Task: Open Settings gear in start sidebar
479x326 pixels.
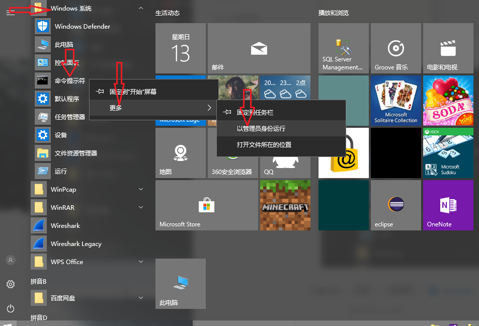Action: tap(11, 284)
